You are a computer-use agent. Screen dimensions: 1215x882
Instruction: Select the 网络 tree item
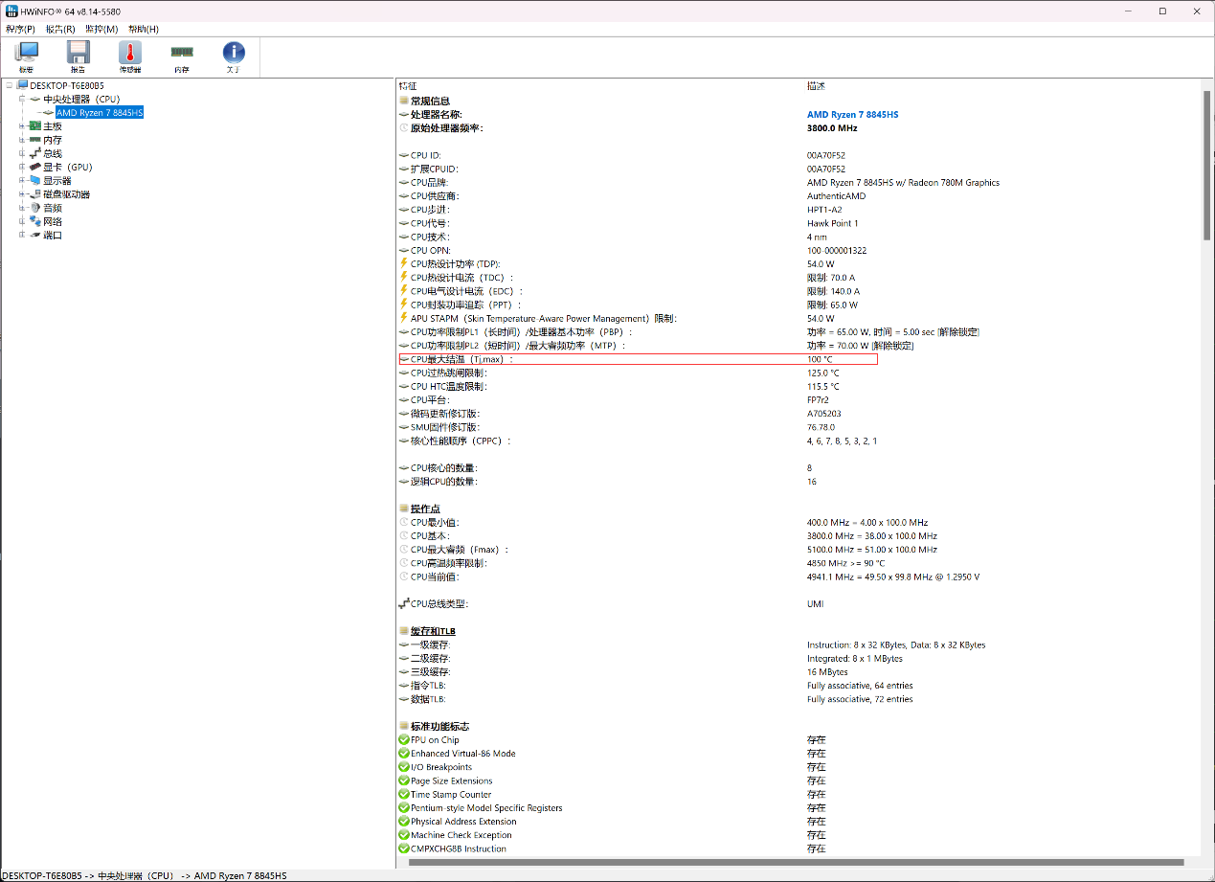pos(53,221)
